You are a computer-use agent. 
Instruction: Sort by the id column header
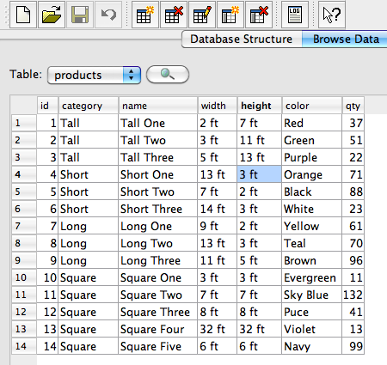point(47,106)
